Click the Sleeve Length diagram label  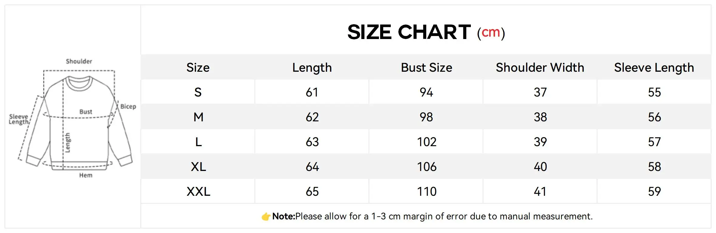pos(19,119)
